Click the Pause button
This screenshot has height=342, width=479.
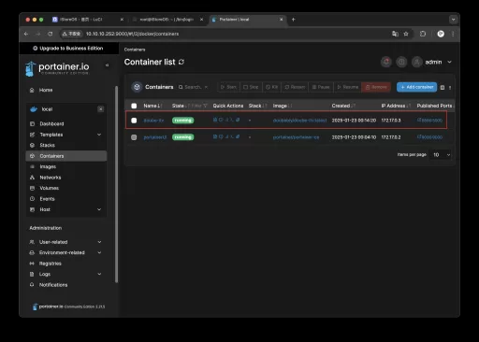pos(321,87)
